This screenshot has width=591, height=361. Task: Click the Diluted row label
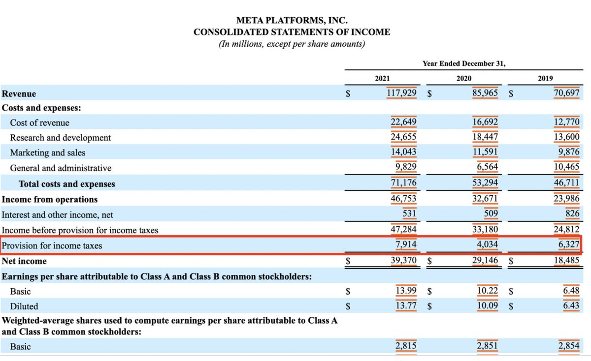24,306
